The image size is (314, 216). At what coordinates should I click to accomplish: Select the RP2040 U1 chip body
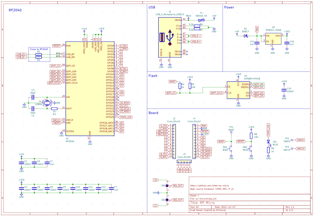click(x=90, y=89)
